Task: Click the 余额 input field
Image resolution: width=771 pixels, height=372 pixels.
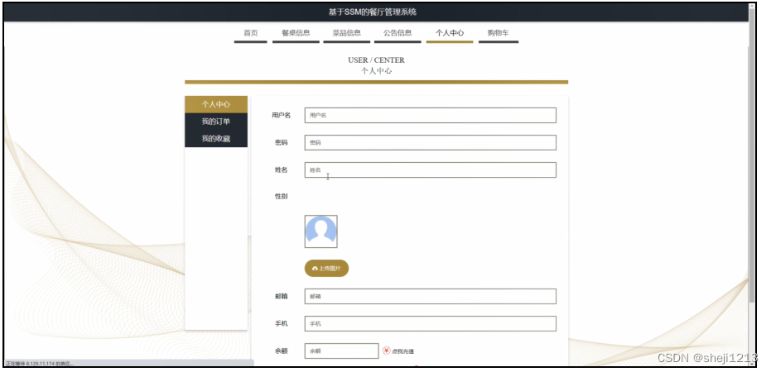Action: pos(342,351)
